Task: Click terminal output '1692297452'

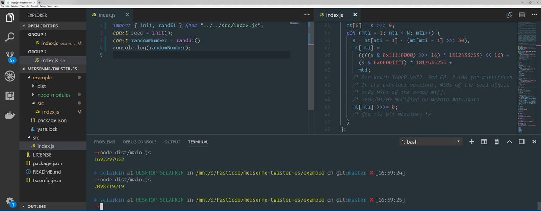Action: coord(109,159)
